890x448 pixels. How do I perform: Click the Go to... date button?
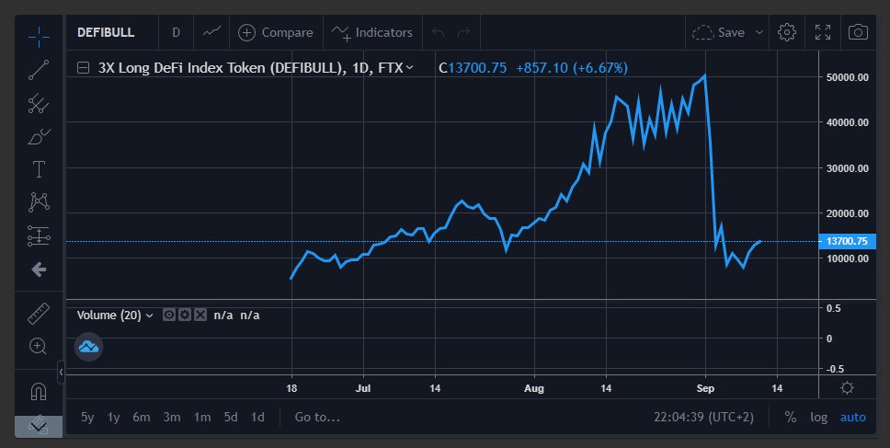(317, 418)
